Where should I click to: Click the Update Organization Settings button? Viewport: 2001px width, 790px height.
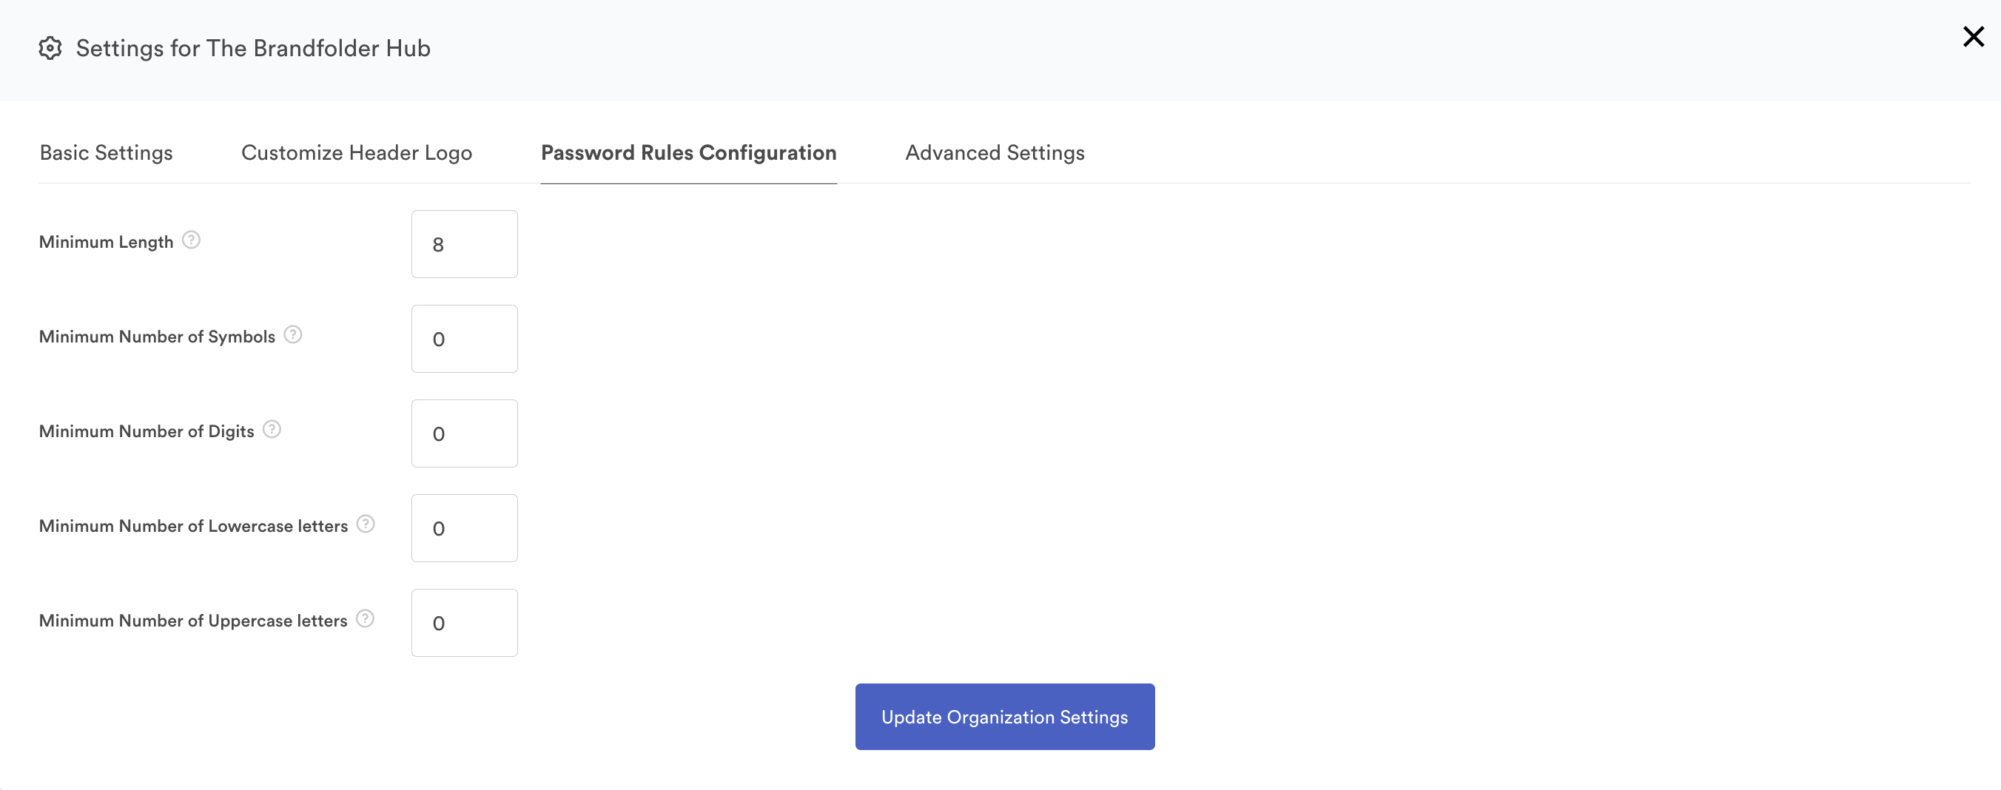[1004, 717]
